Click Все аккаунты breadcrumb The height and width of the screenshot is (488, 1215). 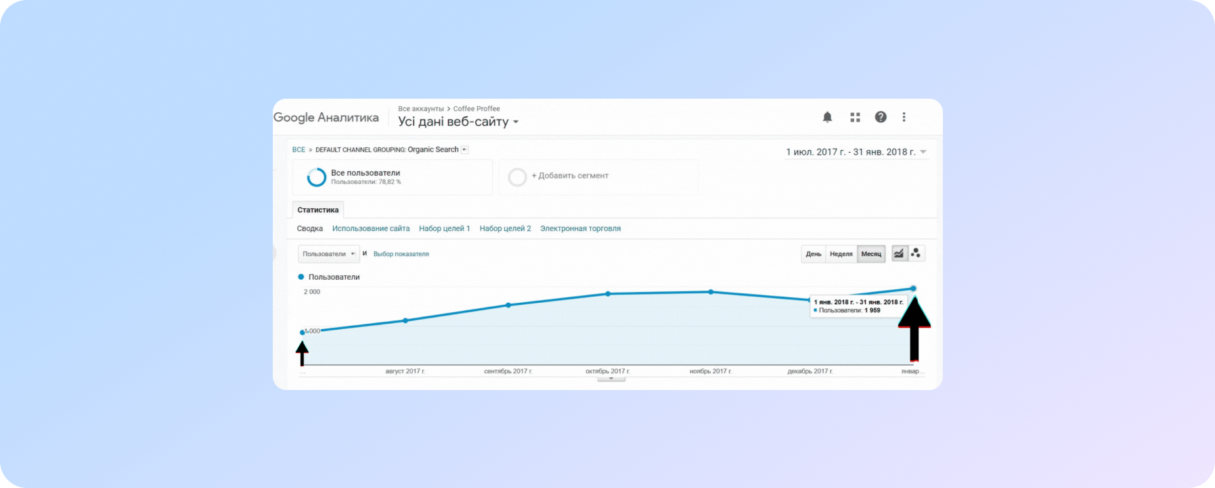tap(421, 109)
